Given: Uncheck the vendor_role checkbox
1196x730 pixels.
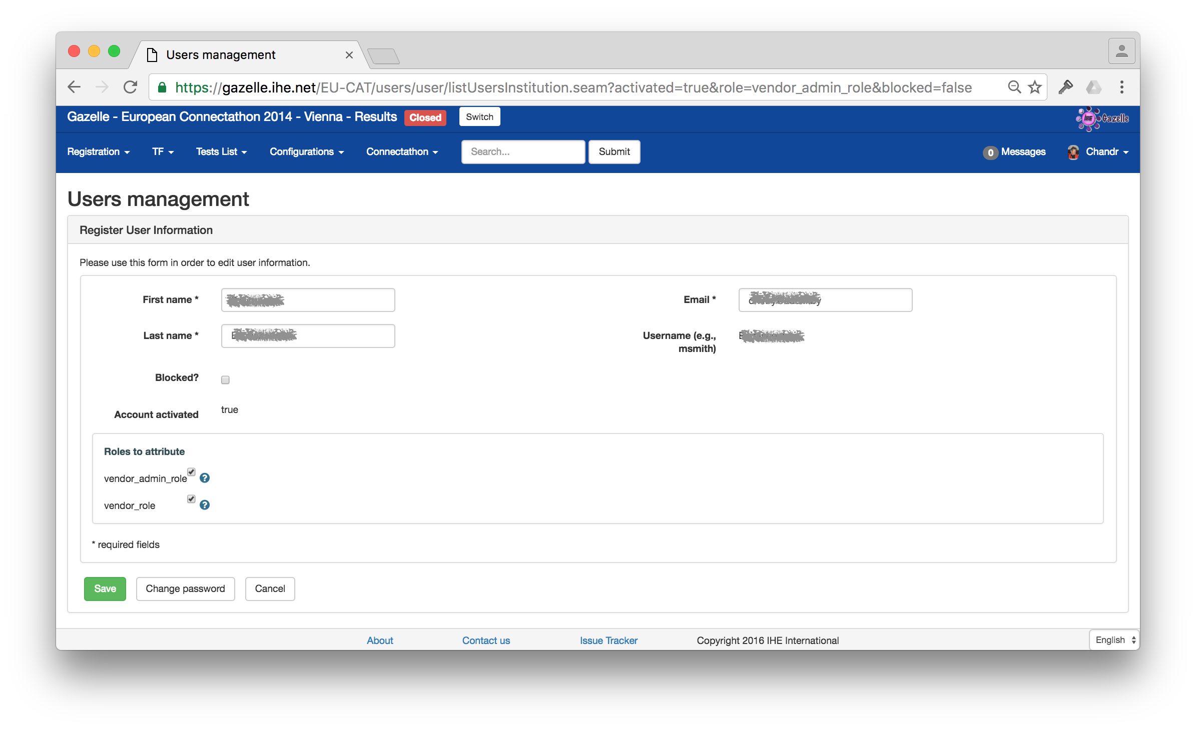Looking at the screenshot, I should [191, 498].
